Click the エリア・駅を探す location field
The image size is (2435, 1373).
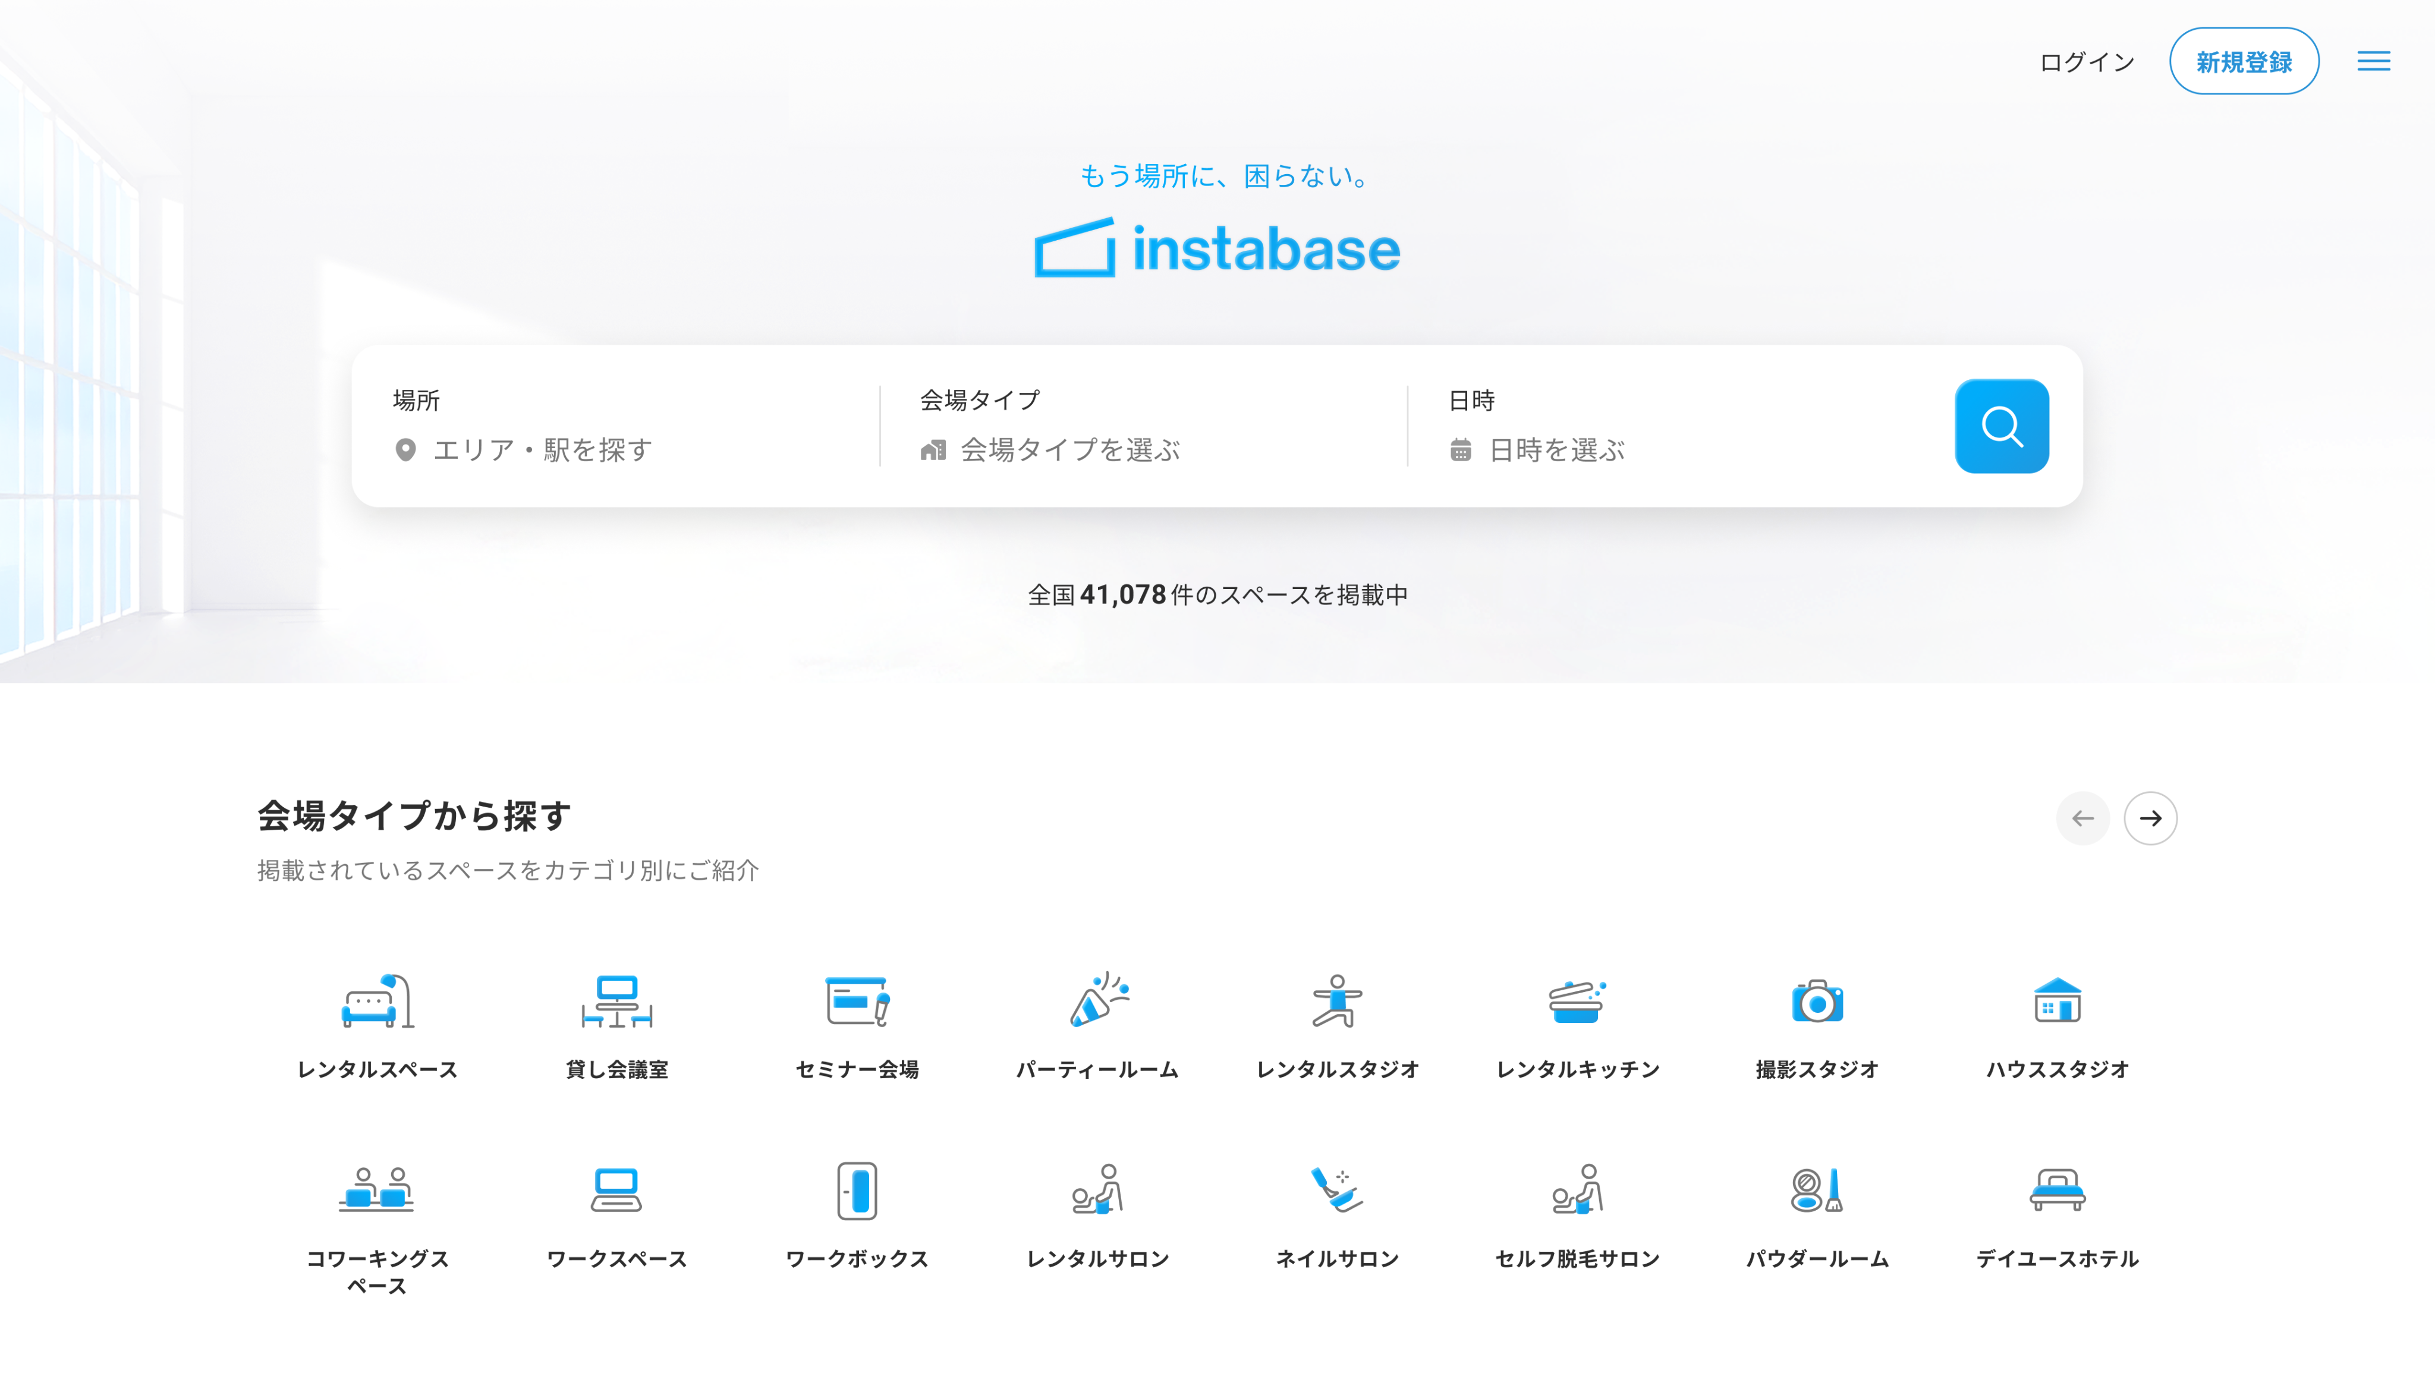point(543,450)
